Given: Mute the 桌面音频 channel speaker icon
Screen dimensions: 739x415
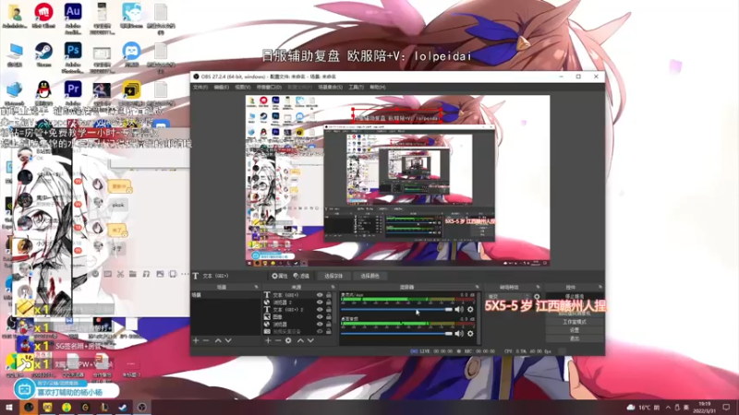Looking at the screenshot, I should pyautogui.click(x=459, y=334).
